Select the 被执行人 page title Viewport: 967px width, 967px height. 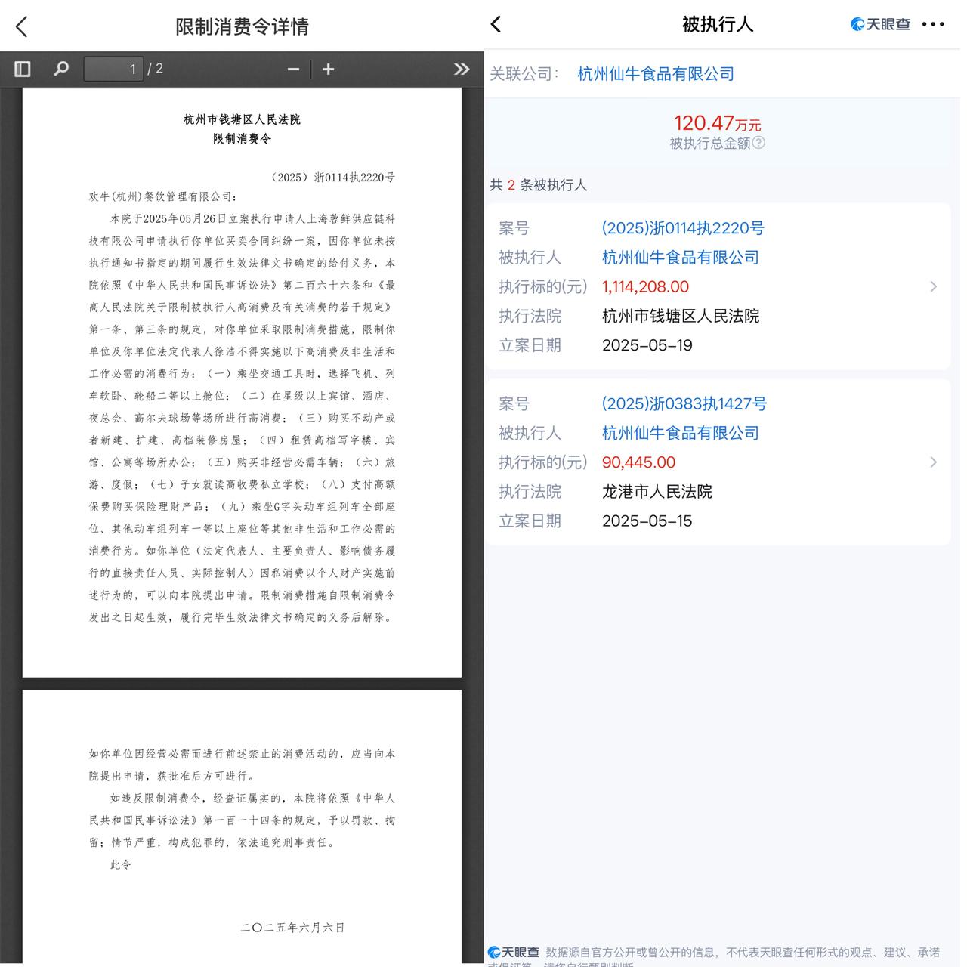click(718, 24)
